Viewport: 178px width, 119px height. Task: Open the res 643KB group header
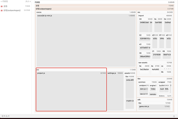click(x=155, y=12)
